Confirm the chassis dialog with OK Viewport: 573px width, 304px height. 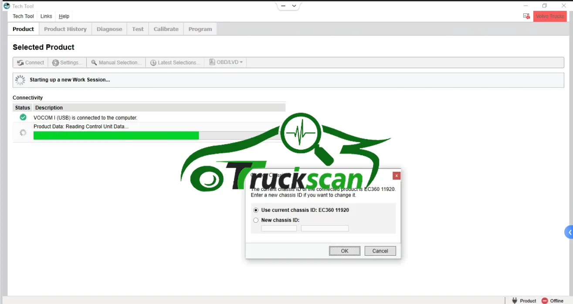click(345, 251)
